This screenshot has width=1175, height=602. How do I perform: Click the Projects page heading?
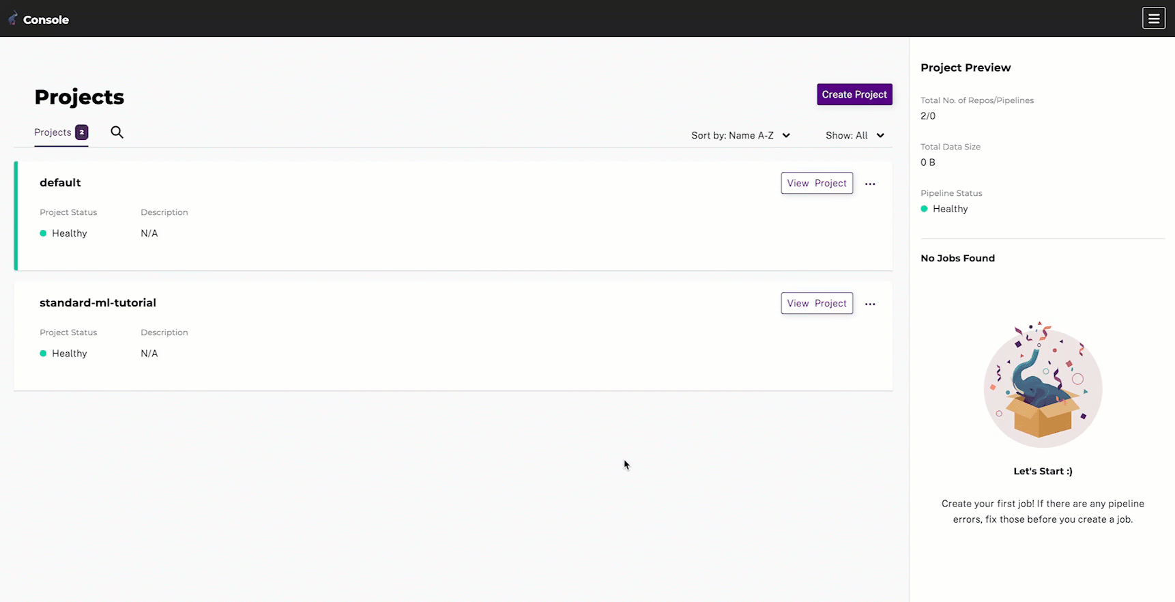(x=79, y=97)
